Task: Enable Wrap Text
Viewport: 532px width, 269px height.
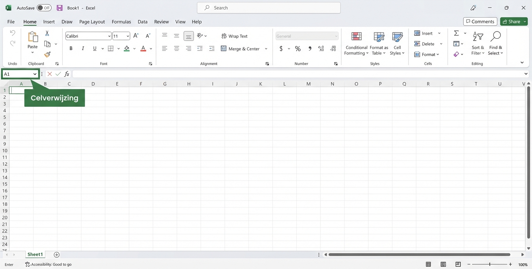Action: [234, 36]
